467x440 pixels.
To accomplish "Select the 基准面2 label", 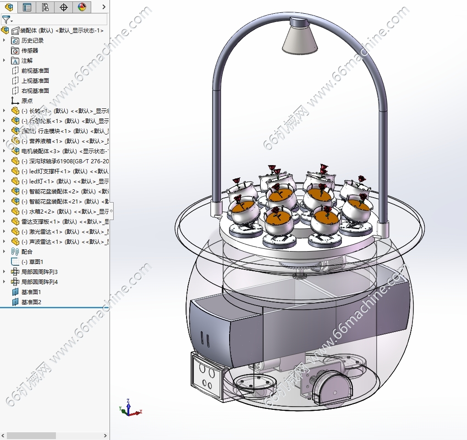I will (x=31, y=302).
